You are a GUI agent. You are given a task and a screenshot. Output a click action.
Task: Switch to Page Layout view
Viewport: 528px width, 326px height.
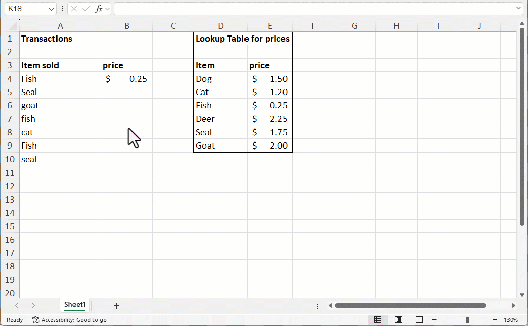coord(398,320)
